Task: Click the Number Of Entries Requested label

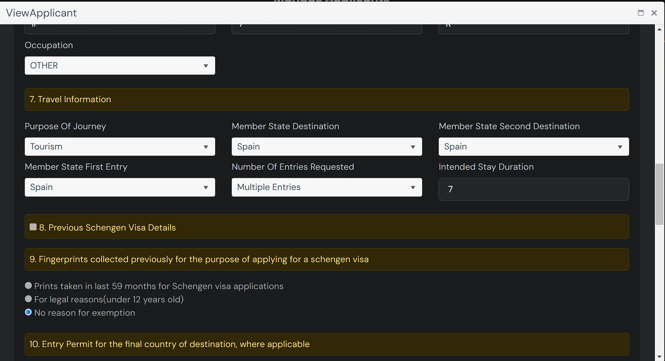Action: pyautogui.click(x=293, y=167)
